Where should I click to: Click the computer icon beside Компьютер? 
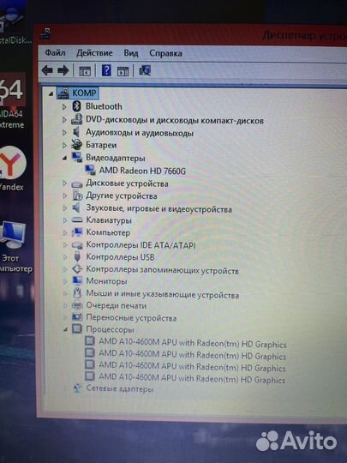click(x=77, y=232)
